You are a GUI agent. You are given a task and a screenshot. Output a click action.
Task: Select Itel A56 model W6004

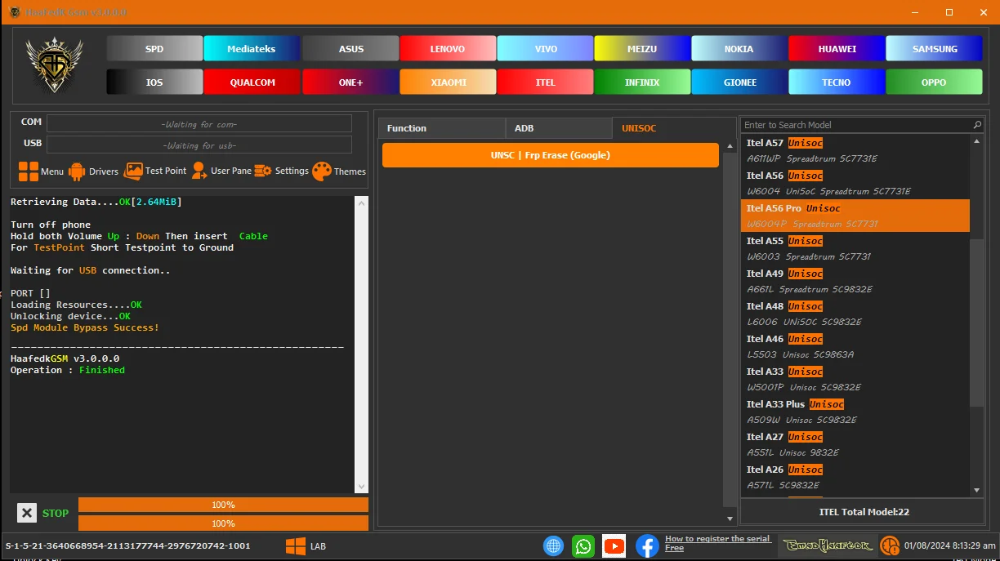(855, 183)
